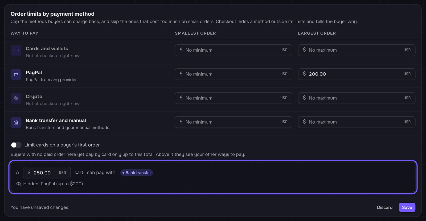This screenshot has height=221, width=426.
Task: Click the PayPal from any provider description
Action: [x=52, y=80]
